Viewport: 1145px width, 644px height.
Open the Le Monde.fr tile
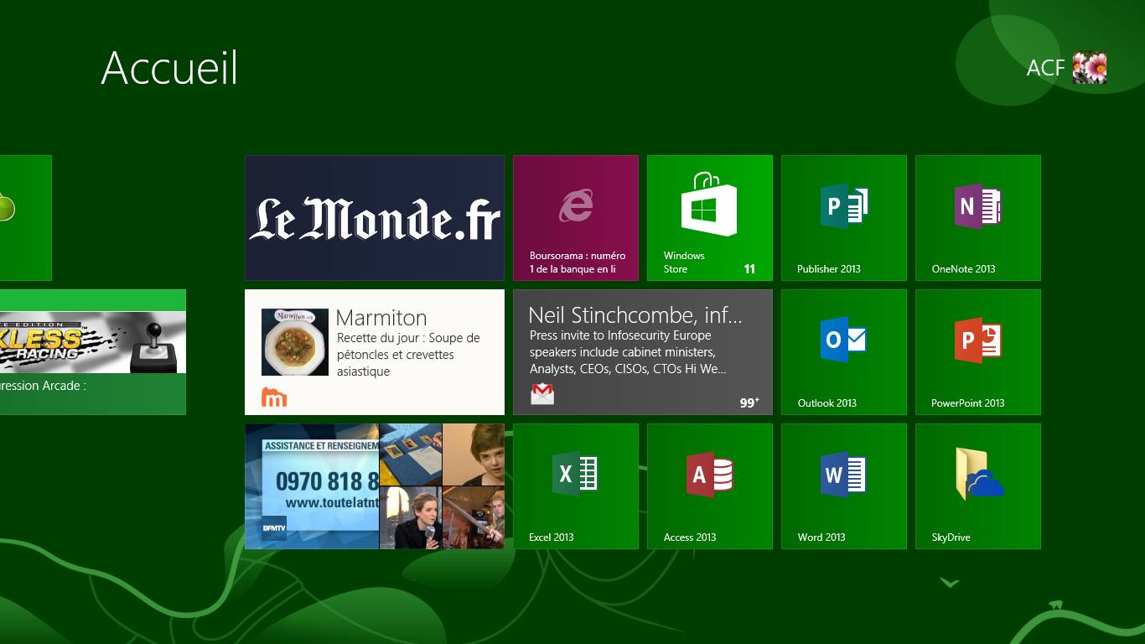[375, 218]
